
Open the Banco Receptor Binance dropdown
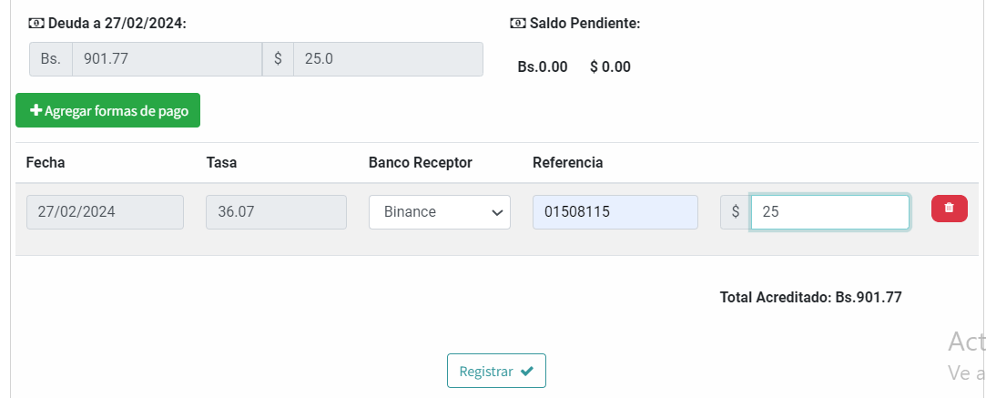(440, 212)
